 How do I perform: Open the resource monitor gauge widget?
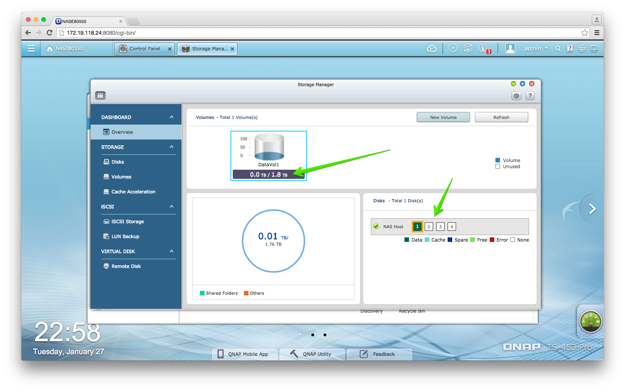591,321
